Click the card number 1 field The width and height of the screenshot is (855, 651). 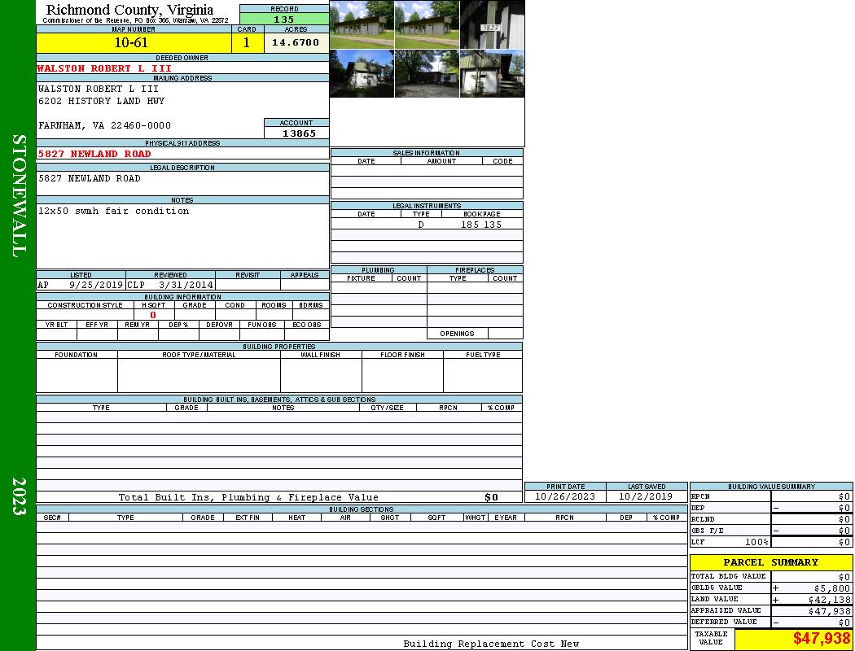coord(247,42)
